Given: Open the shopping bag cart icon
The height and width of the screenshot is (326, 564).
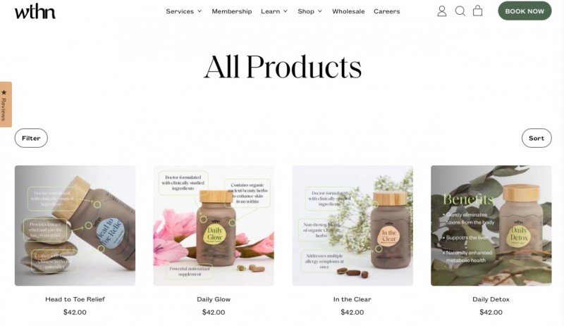Looking at the screenshot, I should click(478, 11).
